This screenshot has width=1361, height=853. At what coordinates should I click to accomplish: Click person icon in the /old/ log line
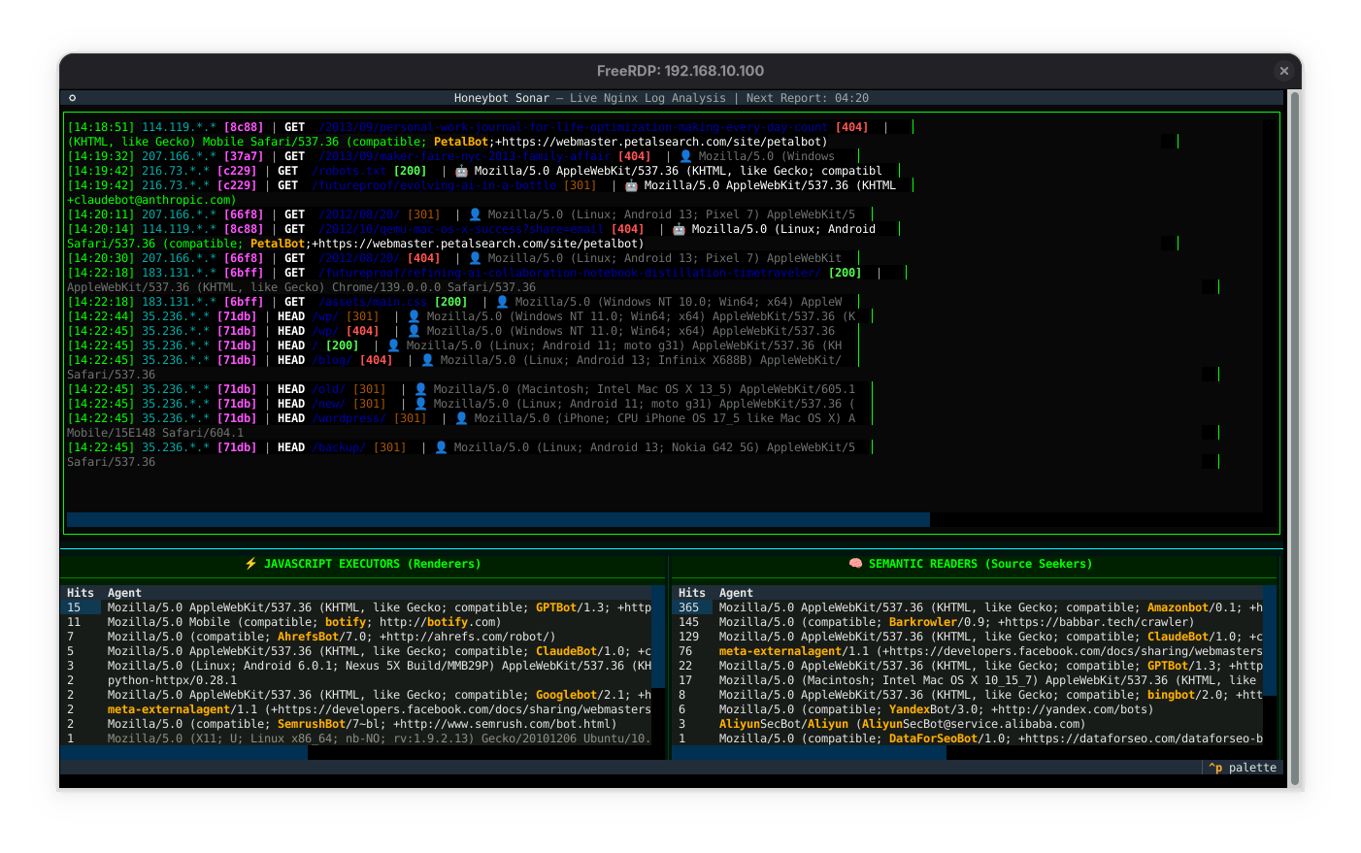click(x=420, y=389)
